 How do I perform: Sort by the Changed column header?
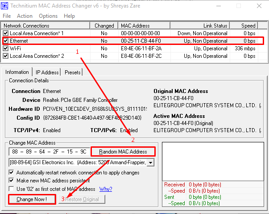(x=104, y=26)
